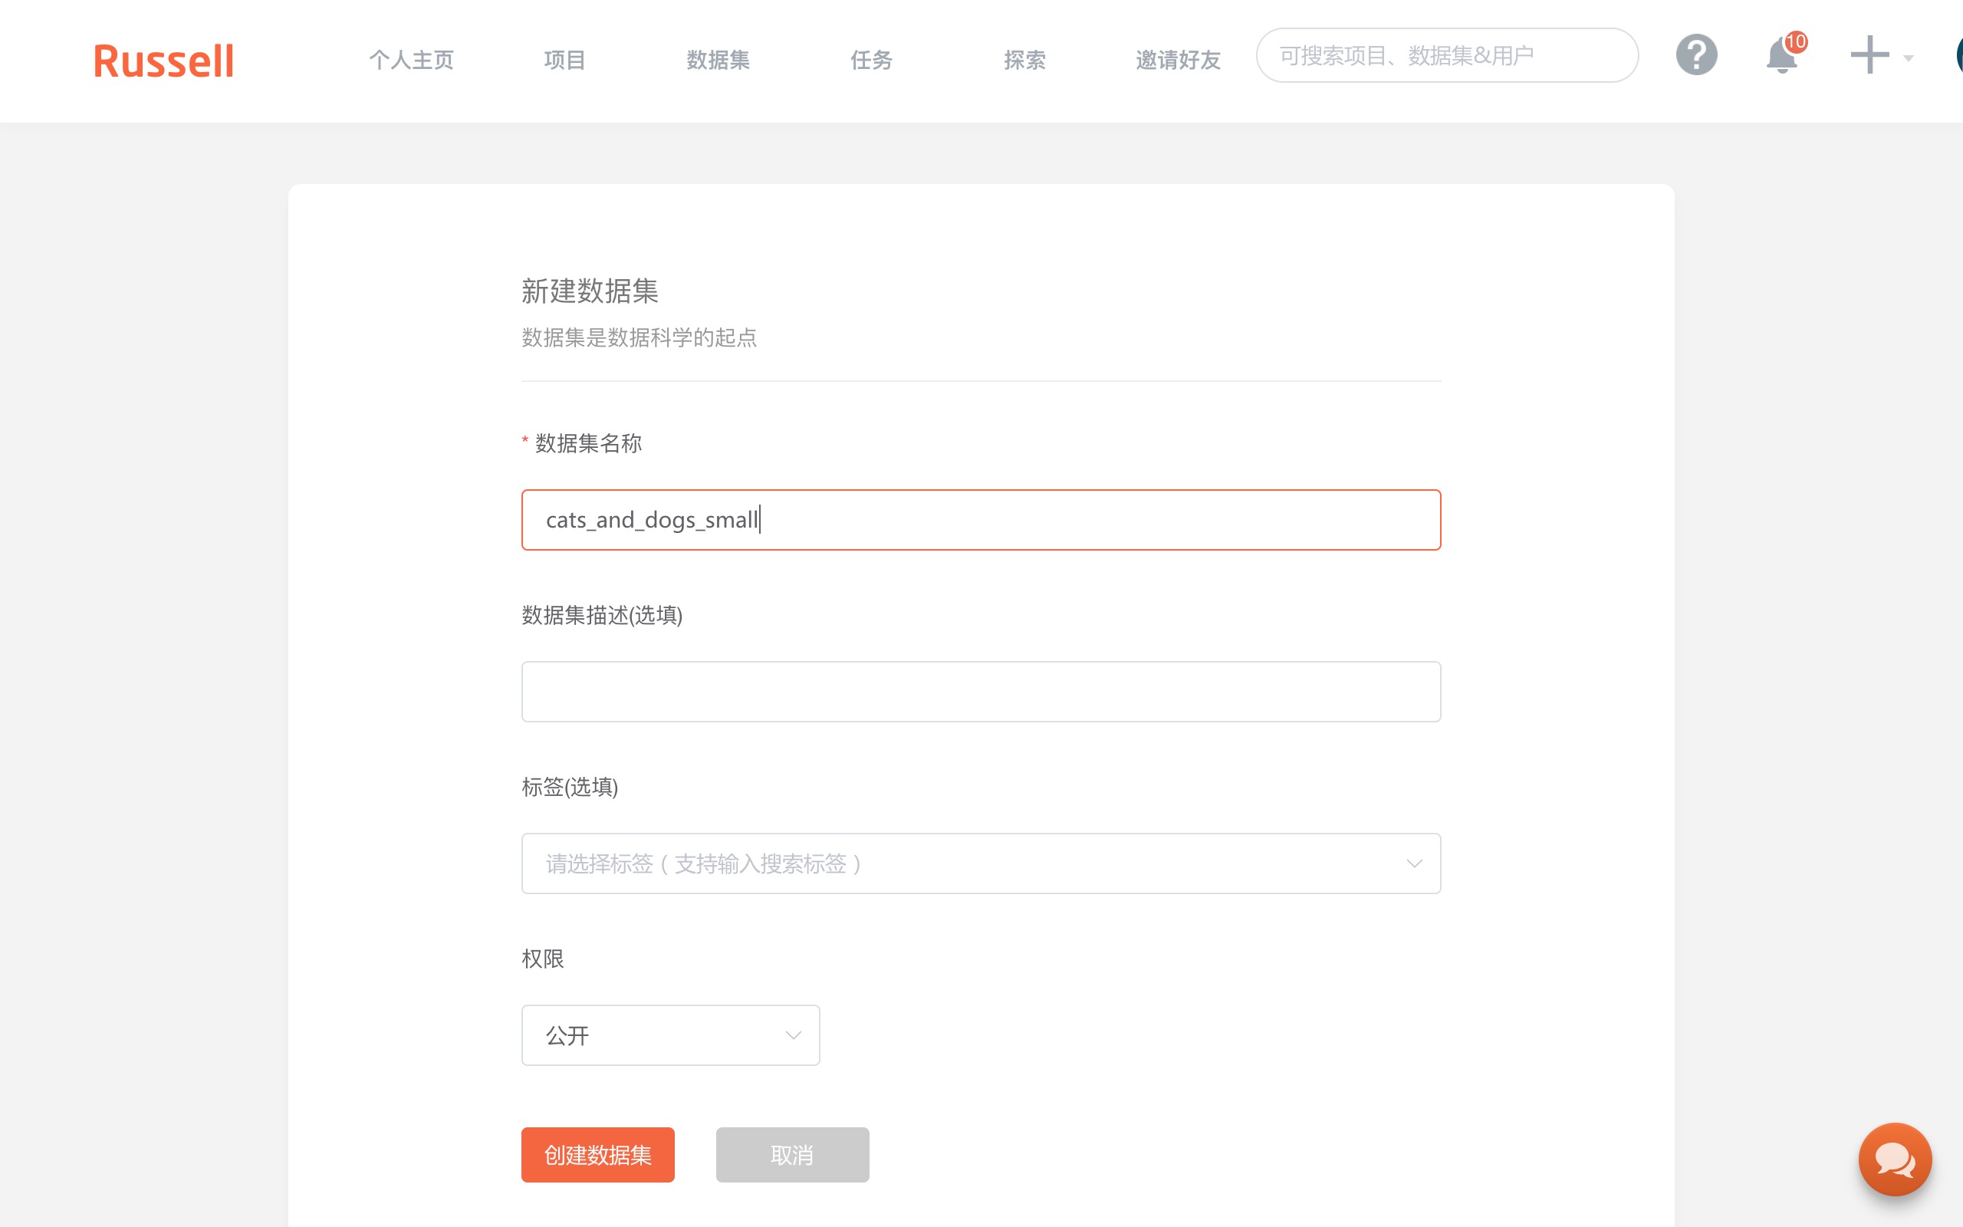The image size is (1963, 1227).
Task: Click the red notification count badge
Action: (1796, 41)
